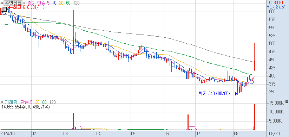Click the 05 month axis label

(x=133, y=133)
